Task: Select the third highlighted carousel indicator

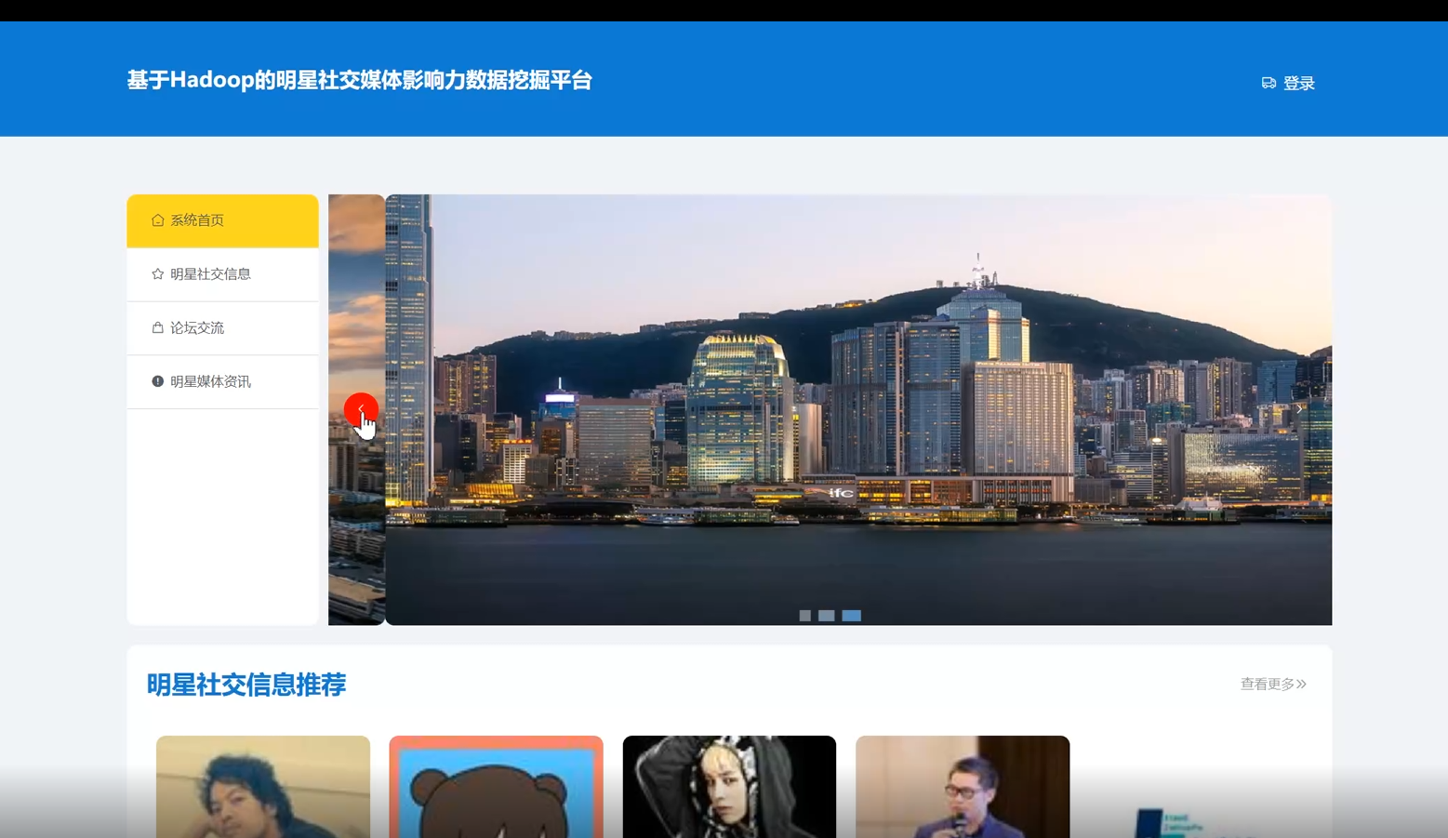Action: (852, 616)
